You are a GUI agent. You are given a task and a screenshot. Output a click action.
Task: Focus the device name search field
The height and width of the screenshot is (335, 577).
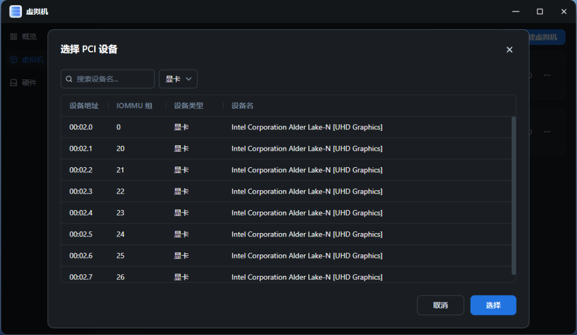(x=113, y=79)
